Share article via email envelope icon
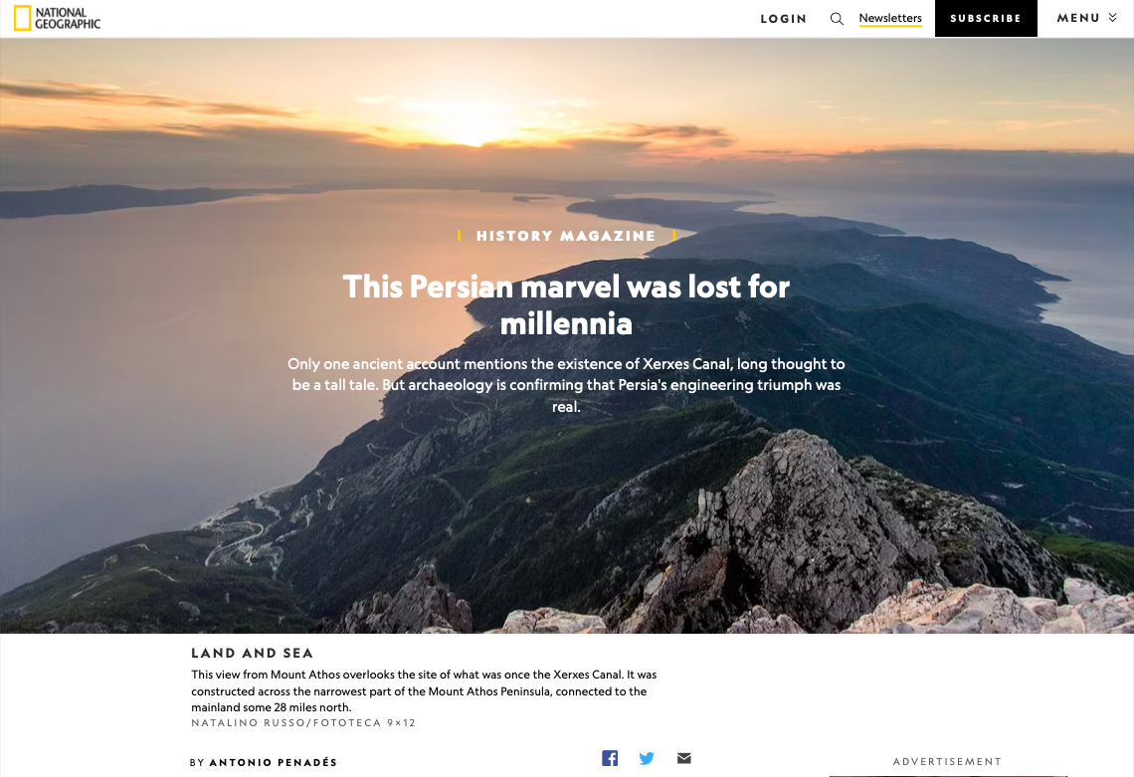 [x=684, y=757]
